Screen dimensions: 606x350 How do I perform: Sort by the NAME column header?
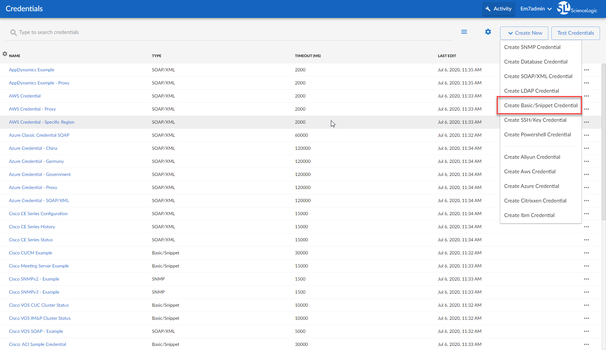(15, 56)
